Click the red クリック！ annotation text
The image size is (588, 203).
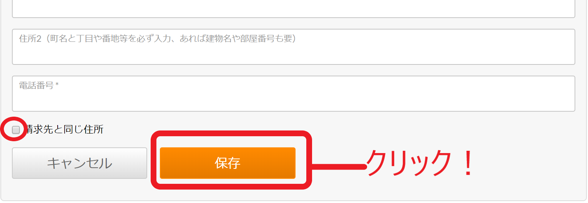click(421, 163)
